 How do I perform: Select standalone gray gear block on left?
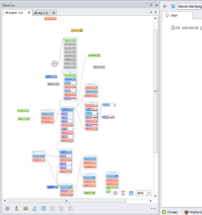tap(53, 84)
